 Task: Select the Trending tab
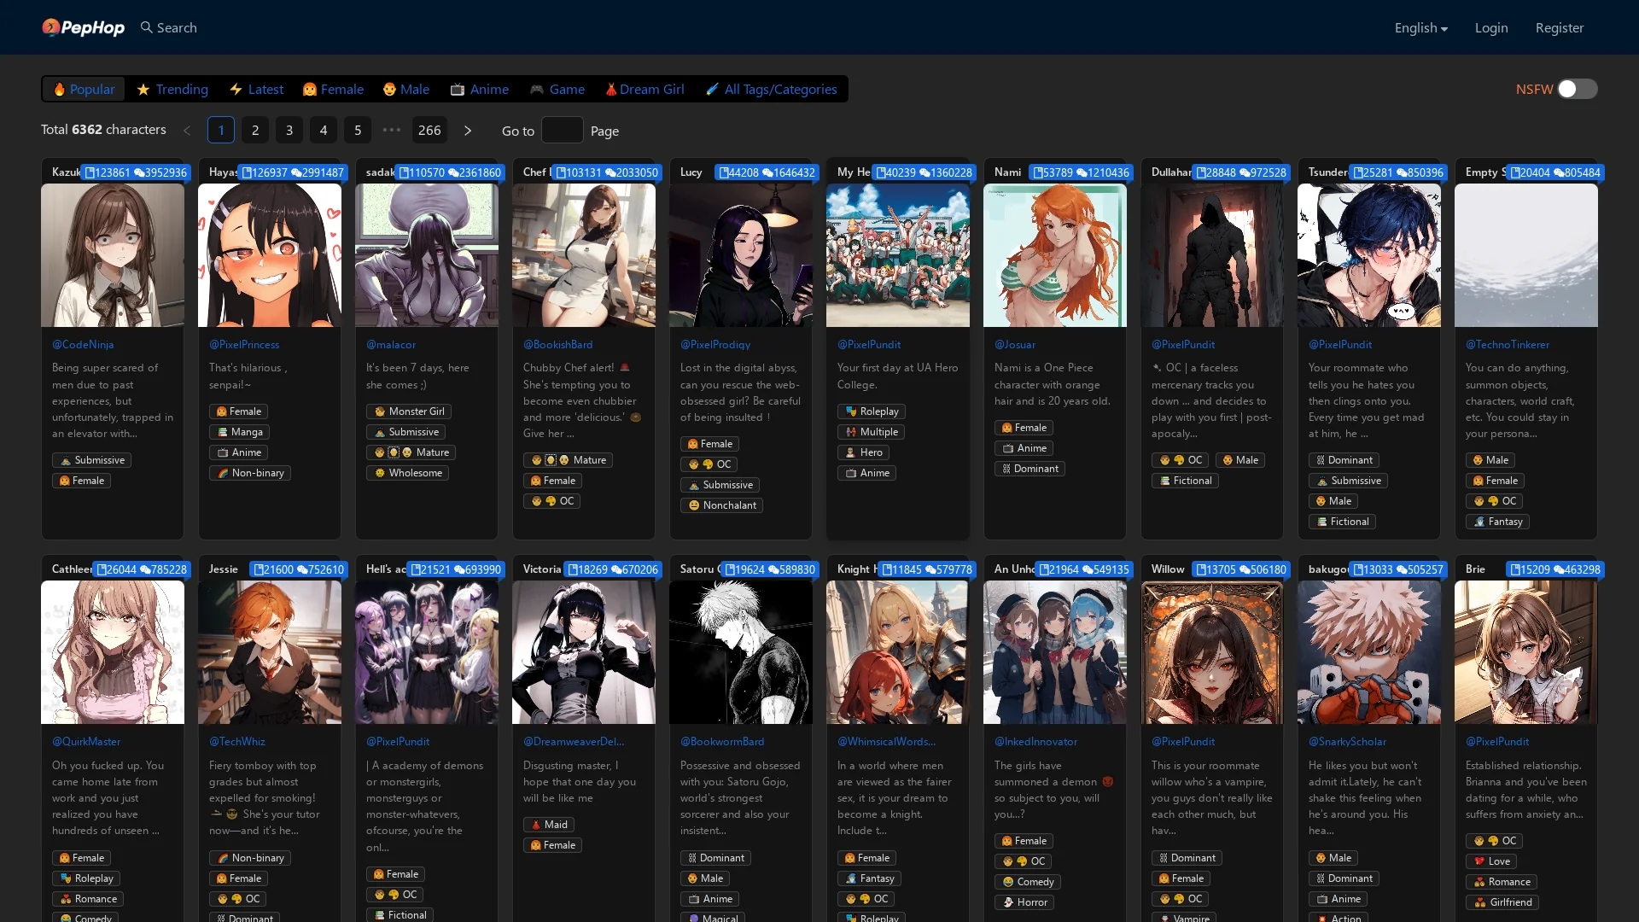coord(172,89)
